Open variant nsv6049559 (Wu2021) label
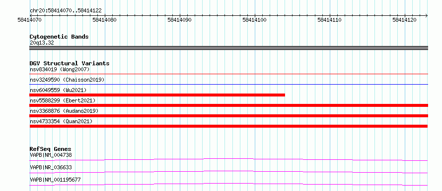This screenshot has height=191, width=442. pyautogui.click(x=58, y=90)
